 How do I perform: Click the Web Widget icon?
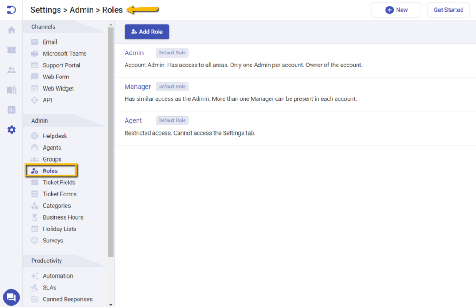(x=34, y=88)
